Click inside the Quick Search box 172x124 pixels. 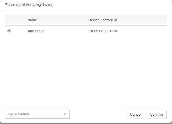[37, 114]
